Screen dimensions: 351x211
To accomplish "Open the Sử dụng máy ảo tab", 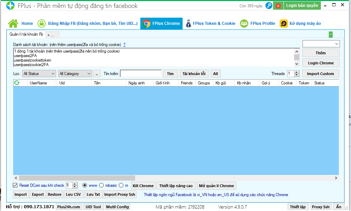I will tap(300, 24).
